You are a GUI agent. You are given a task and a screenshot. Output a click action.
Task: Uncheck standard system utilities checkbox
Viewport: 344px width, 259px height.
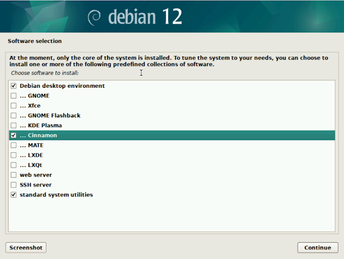coord(13,194)
